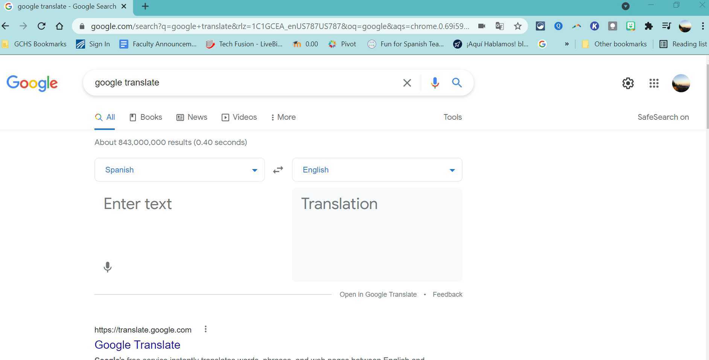Show hidden bookmarks with double chevron
709x360 pixels.
coord(566,44)
